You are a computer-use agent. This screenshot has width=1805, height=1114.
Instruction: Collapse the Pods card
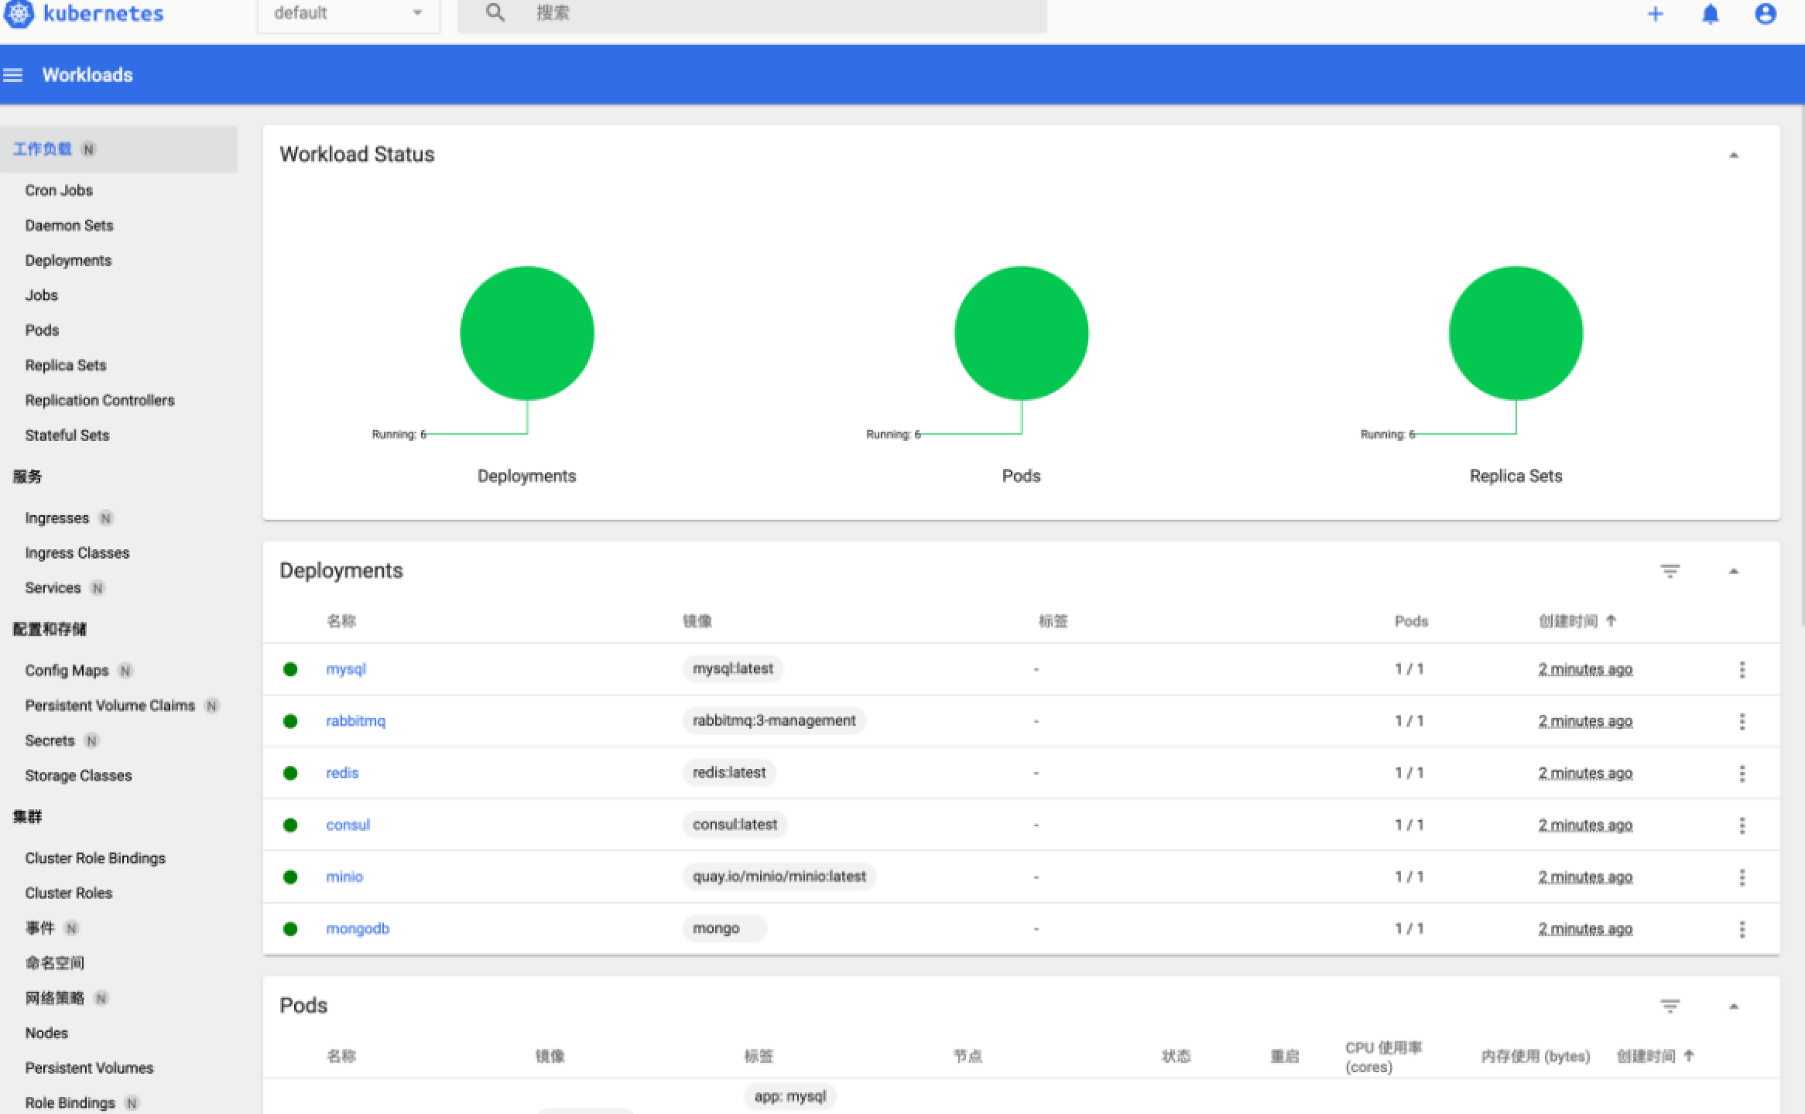[x=1734, y=1006]
